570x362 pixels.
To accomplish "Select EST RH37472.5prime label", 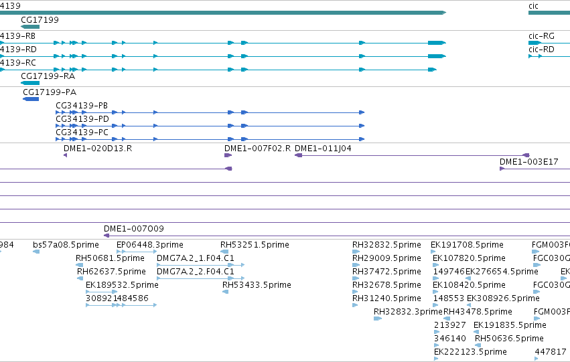I will pyautogui.click(x=386, y=271).
